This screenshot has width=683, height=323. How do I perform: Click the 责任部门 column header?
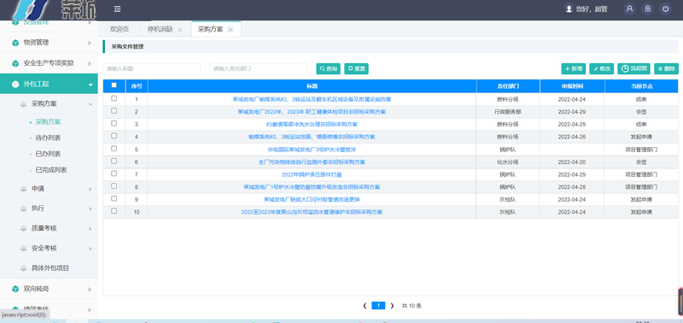coord(508,86)
